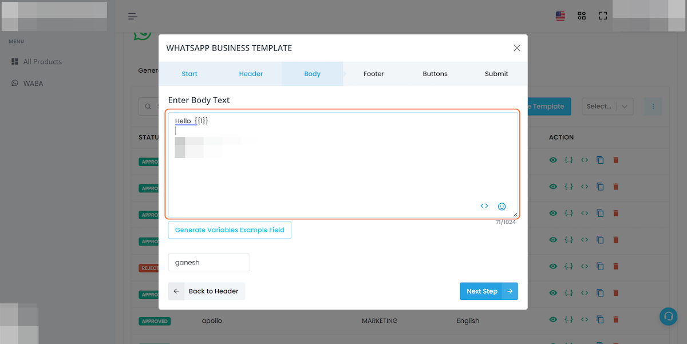Click the "MENU" sidebar heading

(17, 41)
